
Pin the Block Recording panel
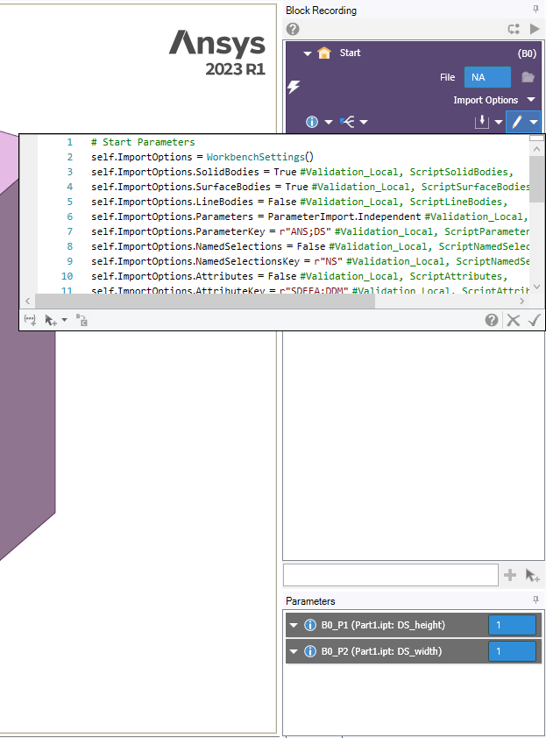(535, 9)
